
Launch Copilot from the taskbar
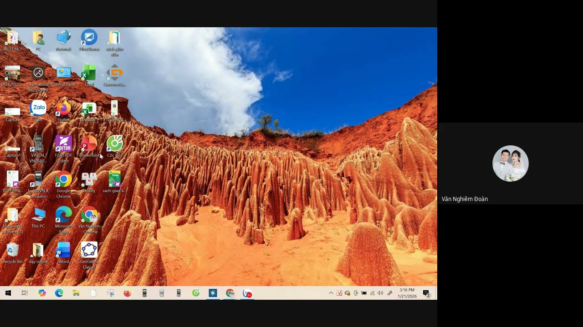[x=42, y=293]
